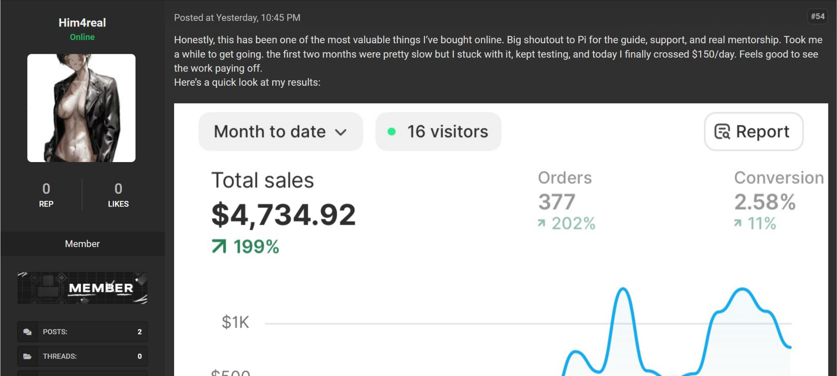Click the Report magnifier document icon
The width and height of the screenshot is (837, 376).
pos(722,131)
